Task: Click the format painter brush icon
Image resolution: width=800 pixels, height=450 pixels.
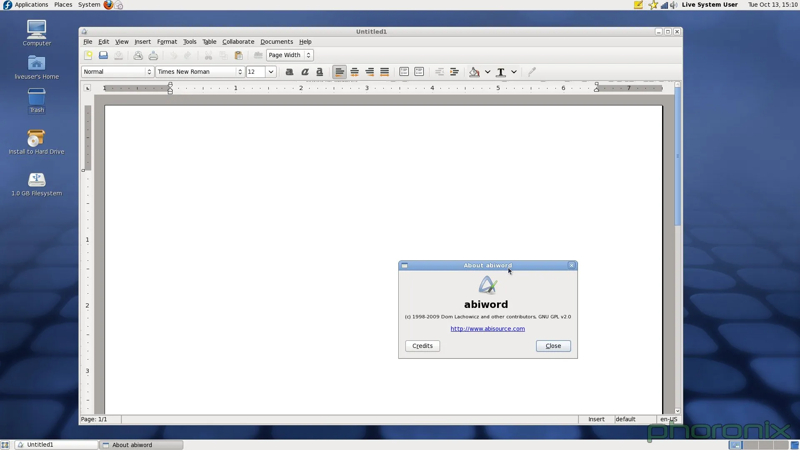Action: coord(532,72)
